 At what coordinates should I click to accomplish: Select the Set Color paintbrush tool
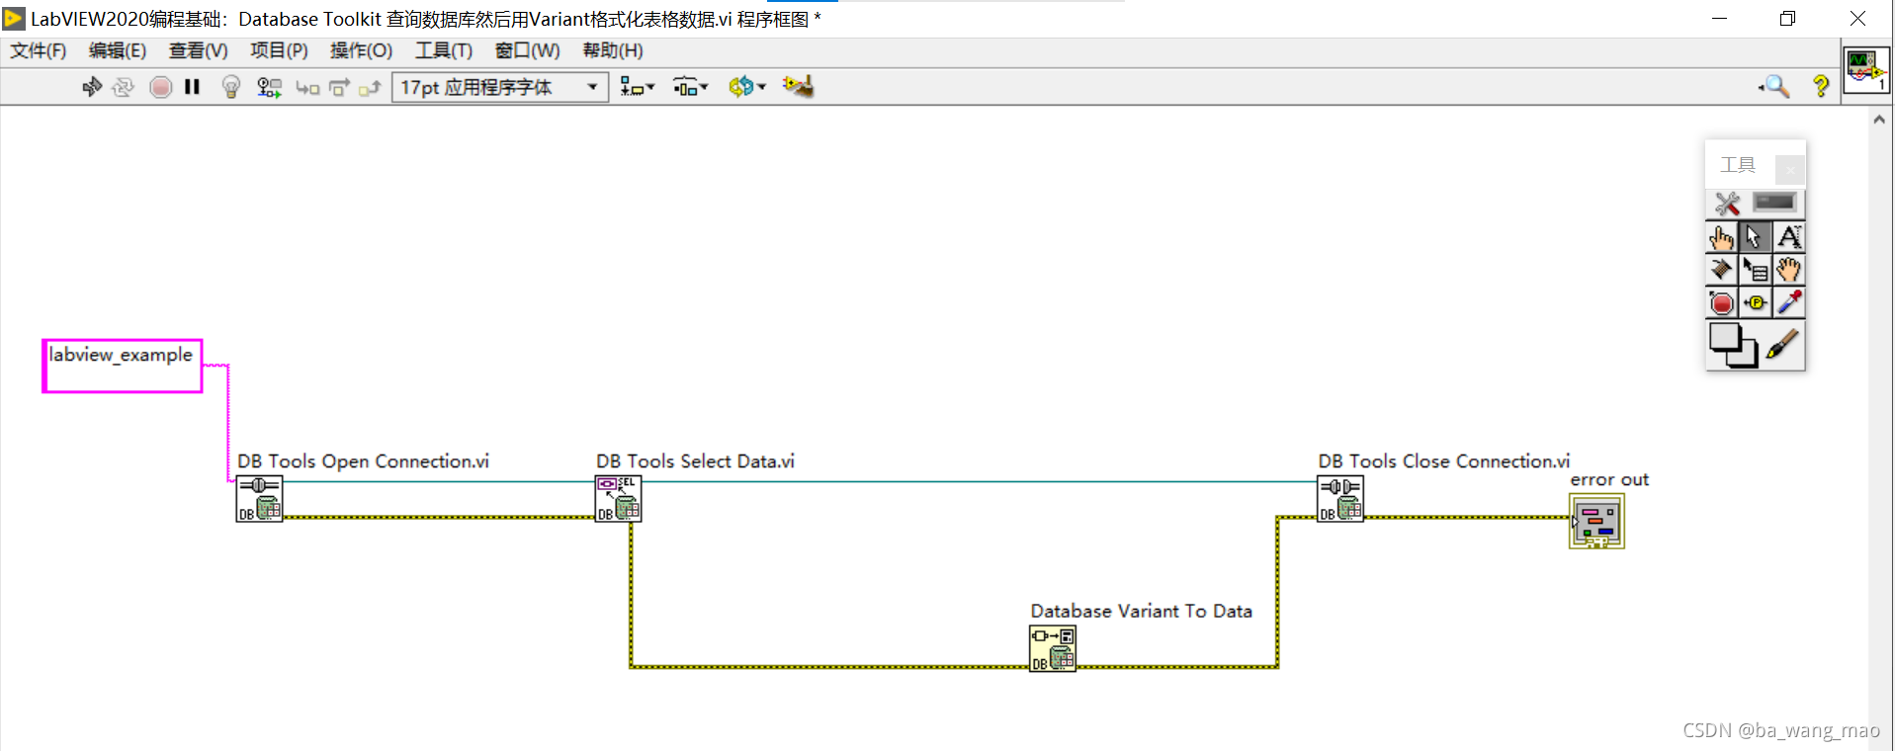(1782, 345)
